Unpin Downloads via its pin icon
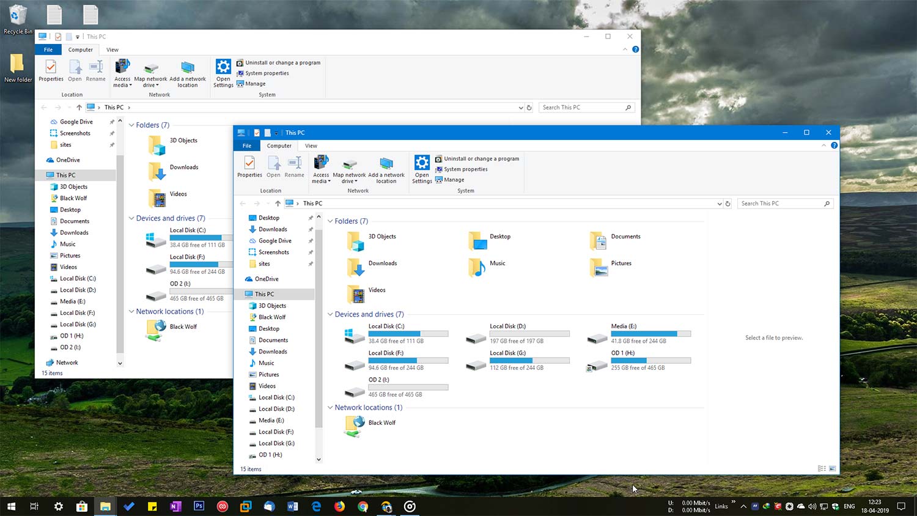This screenshot has width=917, height=516. (311, 229)
